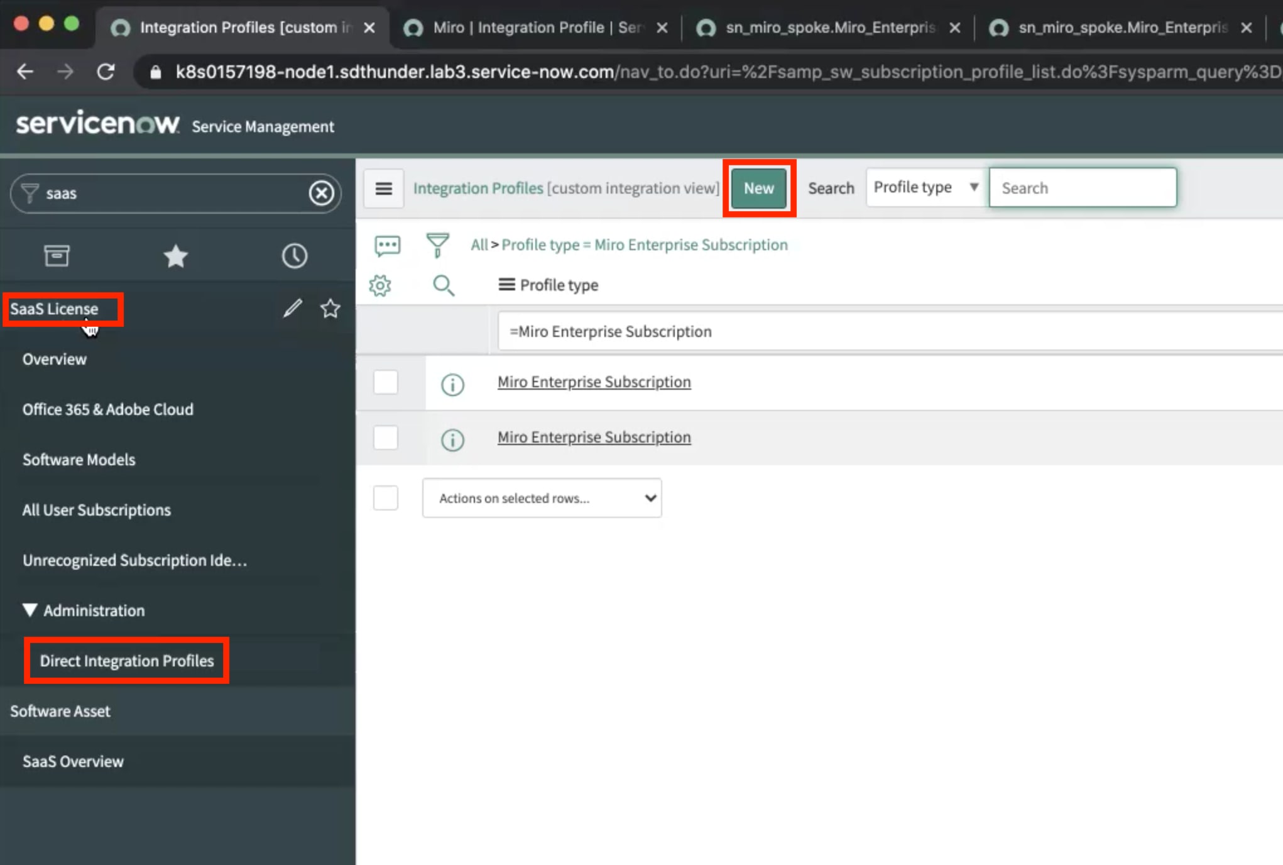Switch to the fourth sn_miro_spoke browser tab
The width and height of the screenshot is (1283, 865).
[1122, 28]
